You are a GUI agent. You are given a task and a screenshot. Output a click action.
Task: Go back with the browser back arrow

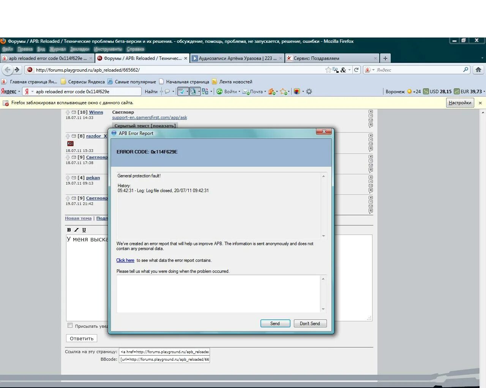pyautogui.click(x=8, y=70)
